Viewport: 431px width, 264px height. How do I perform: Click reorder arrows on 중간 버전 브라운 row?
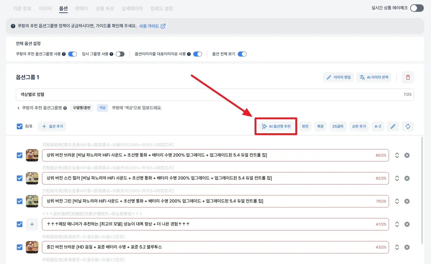coord(397,247)
